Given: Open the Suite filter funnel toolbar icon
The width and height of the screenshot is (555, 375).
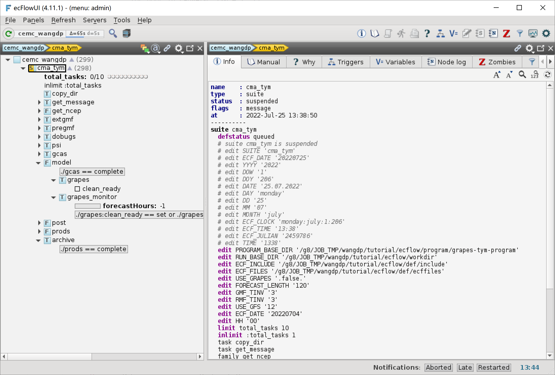Looking at the screenshot, I should pos(520,33).
